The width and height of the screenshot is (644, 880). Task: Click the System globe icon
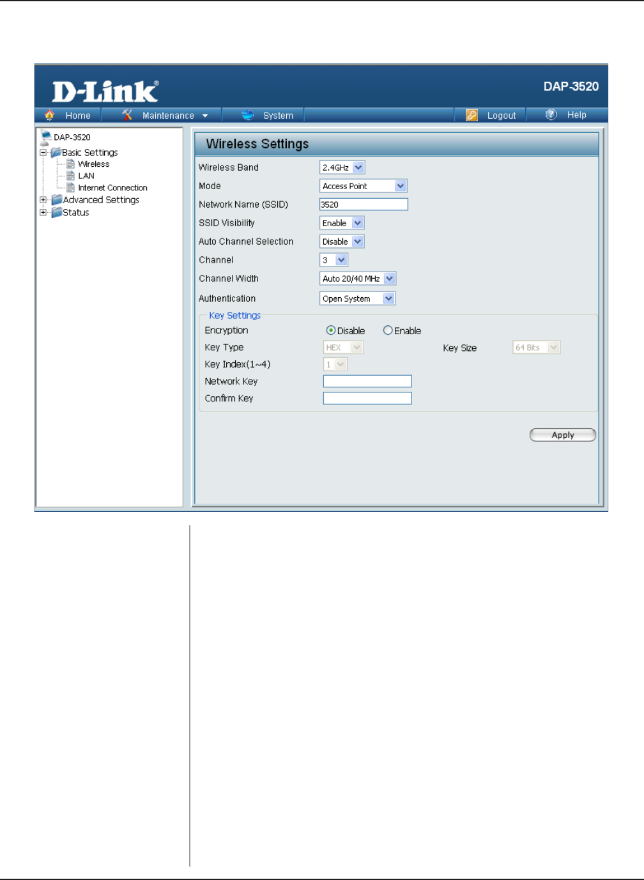pyautogui.click(x=247, y=115)
